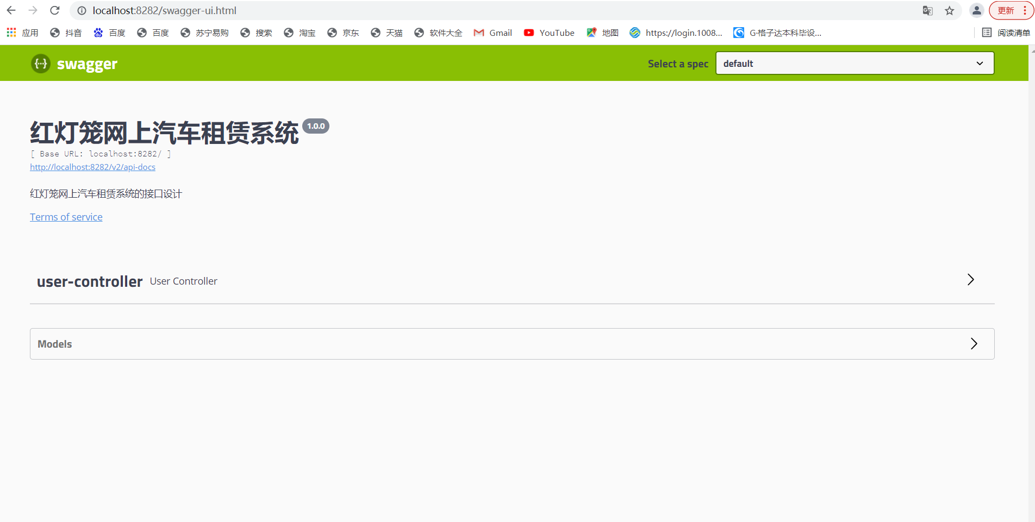This screenshot has width=1035, height=522.
Task: Open the Chrome 更新 menu
Action: [x=1006, y=10]
